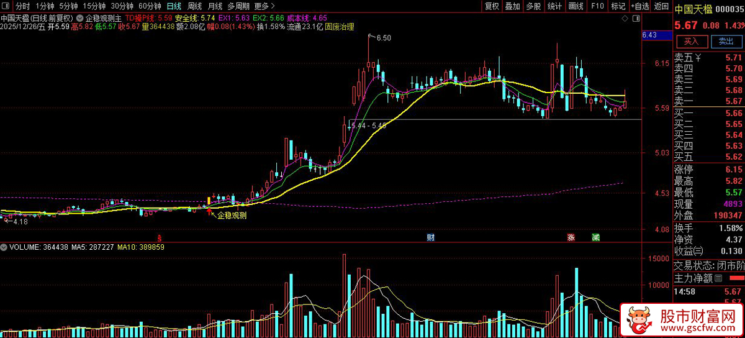Screen dimensions: 745x338
Task: Click the 返回 back button
Action: pyautogui.click(x=661, y=6)
